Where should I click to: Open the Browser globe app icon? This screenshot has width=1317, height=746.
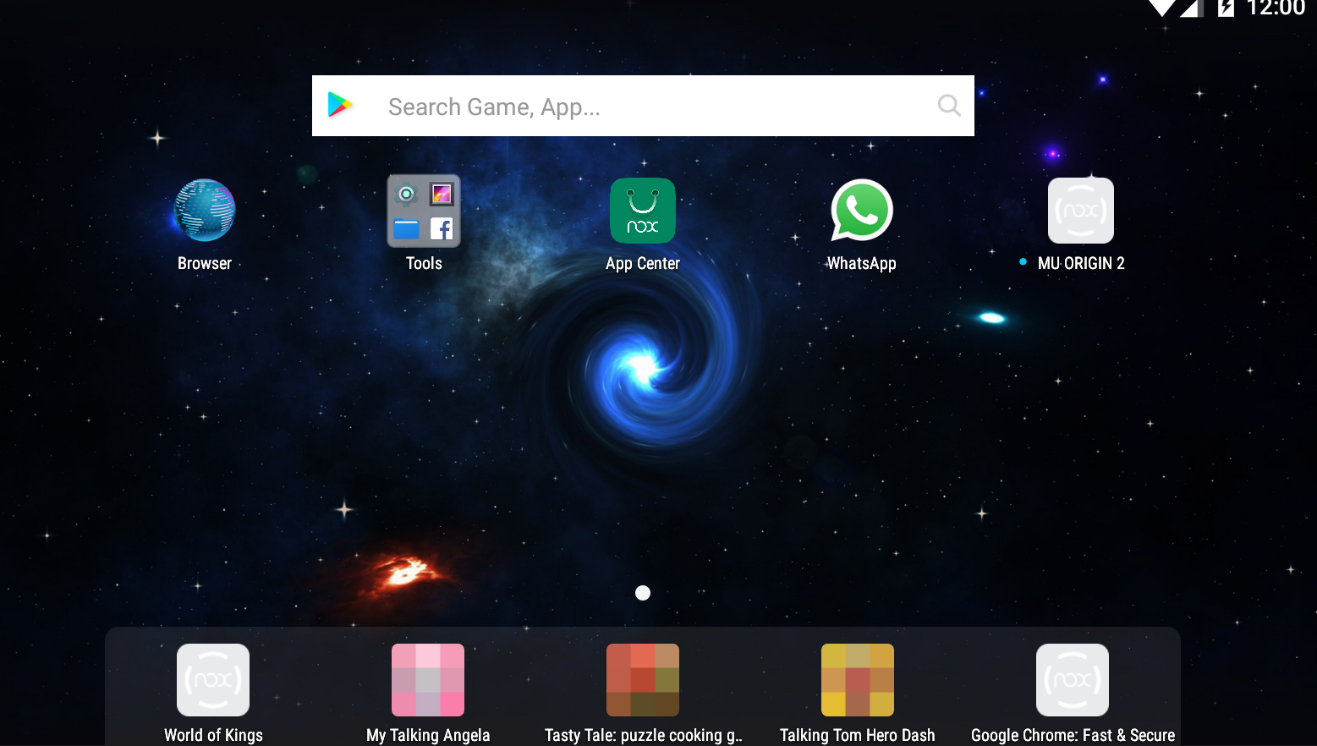tap(205, 211)
